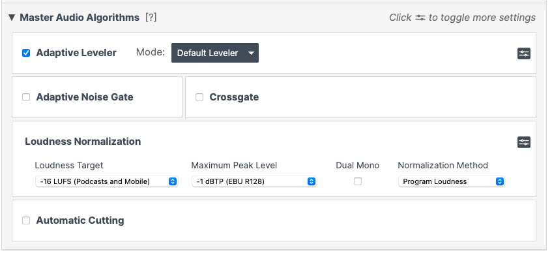Open the Default Leveler mode dropdown
Viewport: 552px width, 259px height.
tap(215, 53)
